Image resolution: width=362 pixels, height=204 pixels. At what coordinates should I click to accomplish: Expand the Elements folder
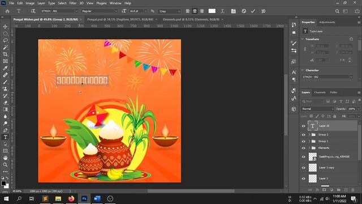pyautogui.click(x=309, y=148)
